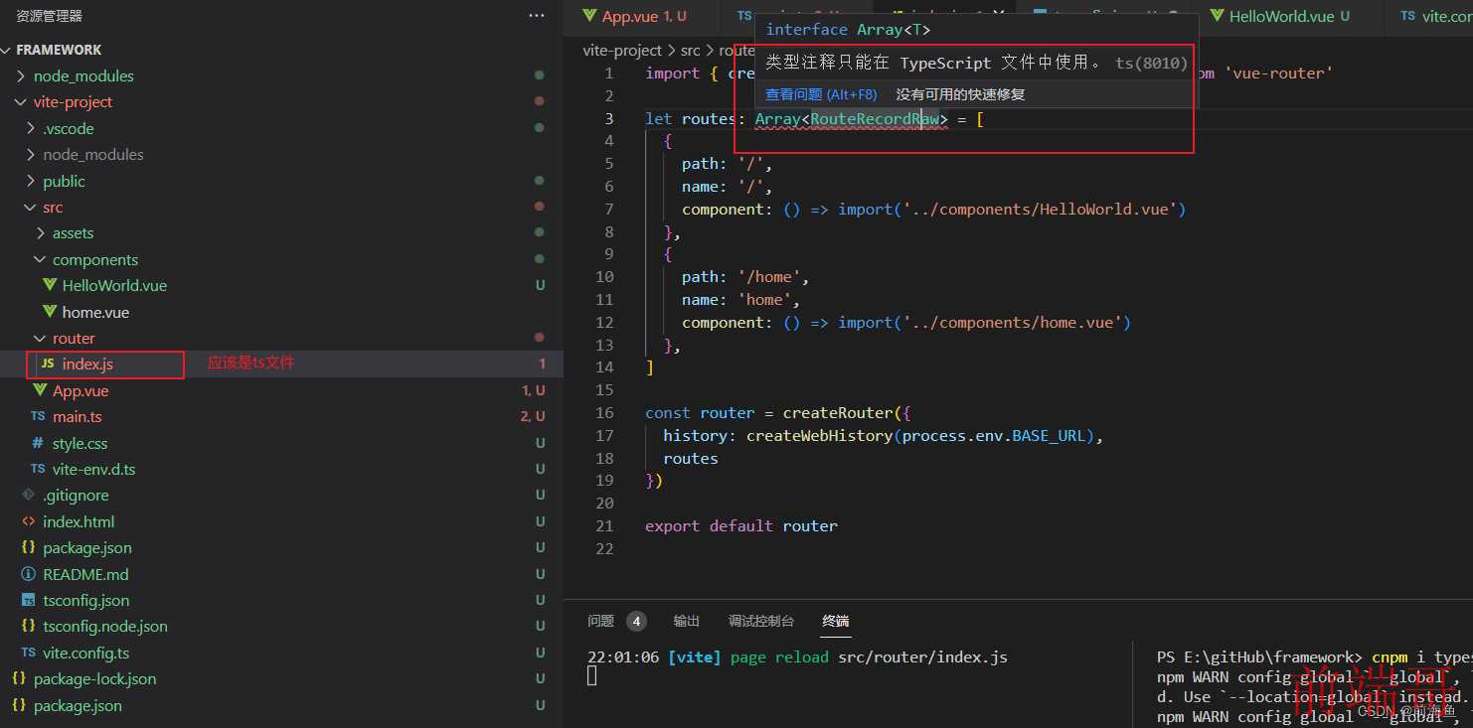Click the HTML icon beside index.html
The width and height of the screenshot is (1473, 728).
[28, 521]
